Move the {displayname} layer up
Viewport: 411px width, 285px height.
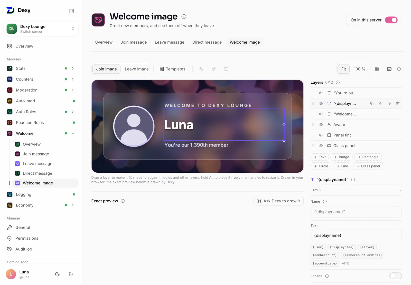click(x=381, y=104)
